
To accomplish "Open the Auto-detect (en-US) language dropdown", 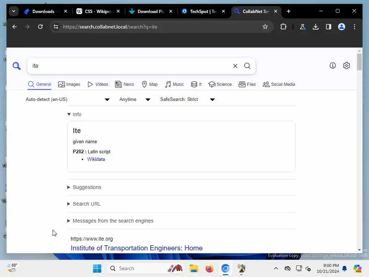I will click(67, 100).
